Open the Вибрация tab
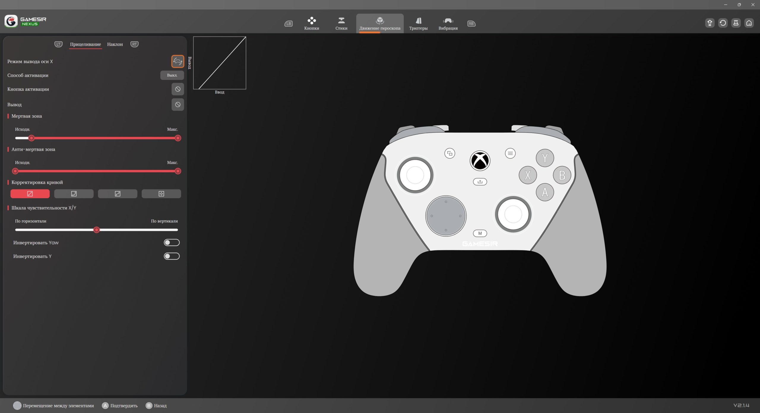Screen dimensions: 760x413 point(448,23)
